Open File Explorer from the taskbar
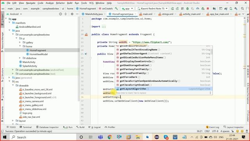Viewport: 250px width, 141px height. 138,137
